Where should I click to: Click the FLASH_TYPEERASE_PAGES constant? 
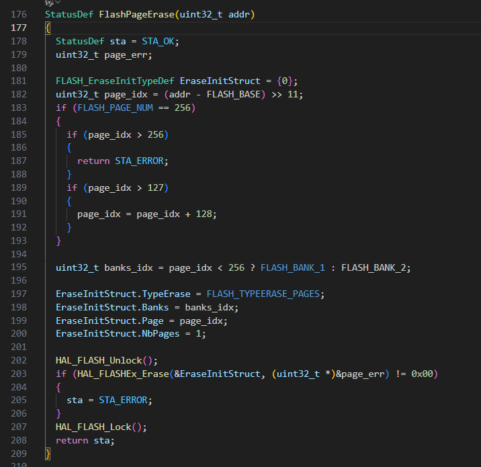[263, 294]
